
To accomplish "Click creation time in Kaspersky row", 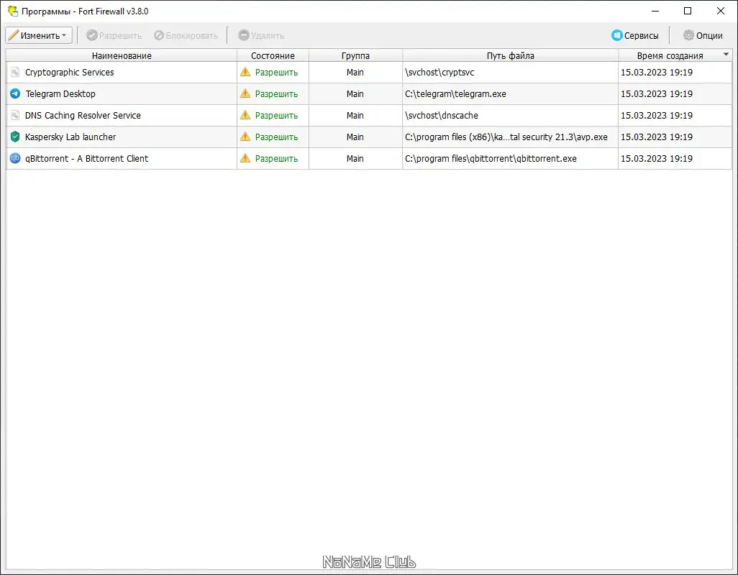I will (x=657, y=137).
